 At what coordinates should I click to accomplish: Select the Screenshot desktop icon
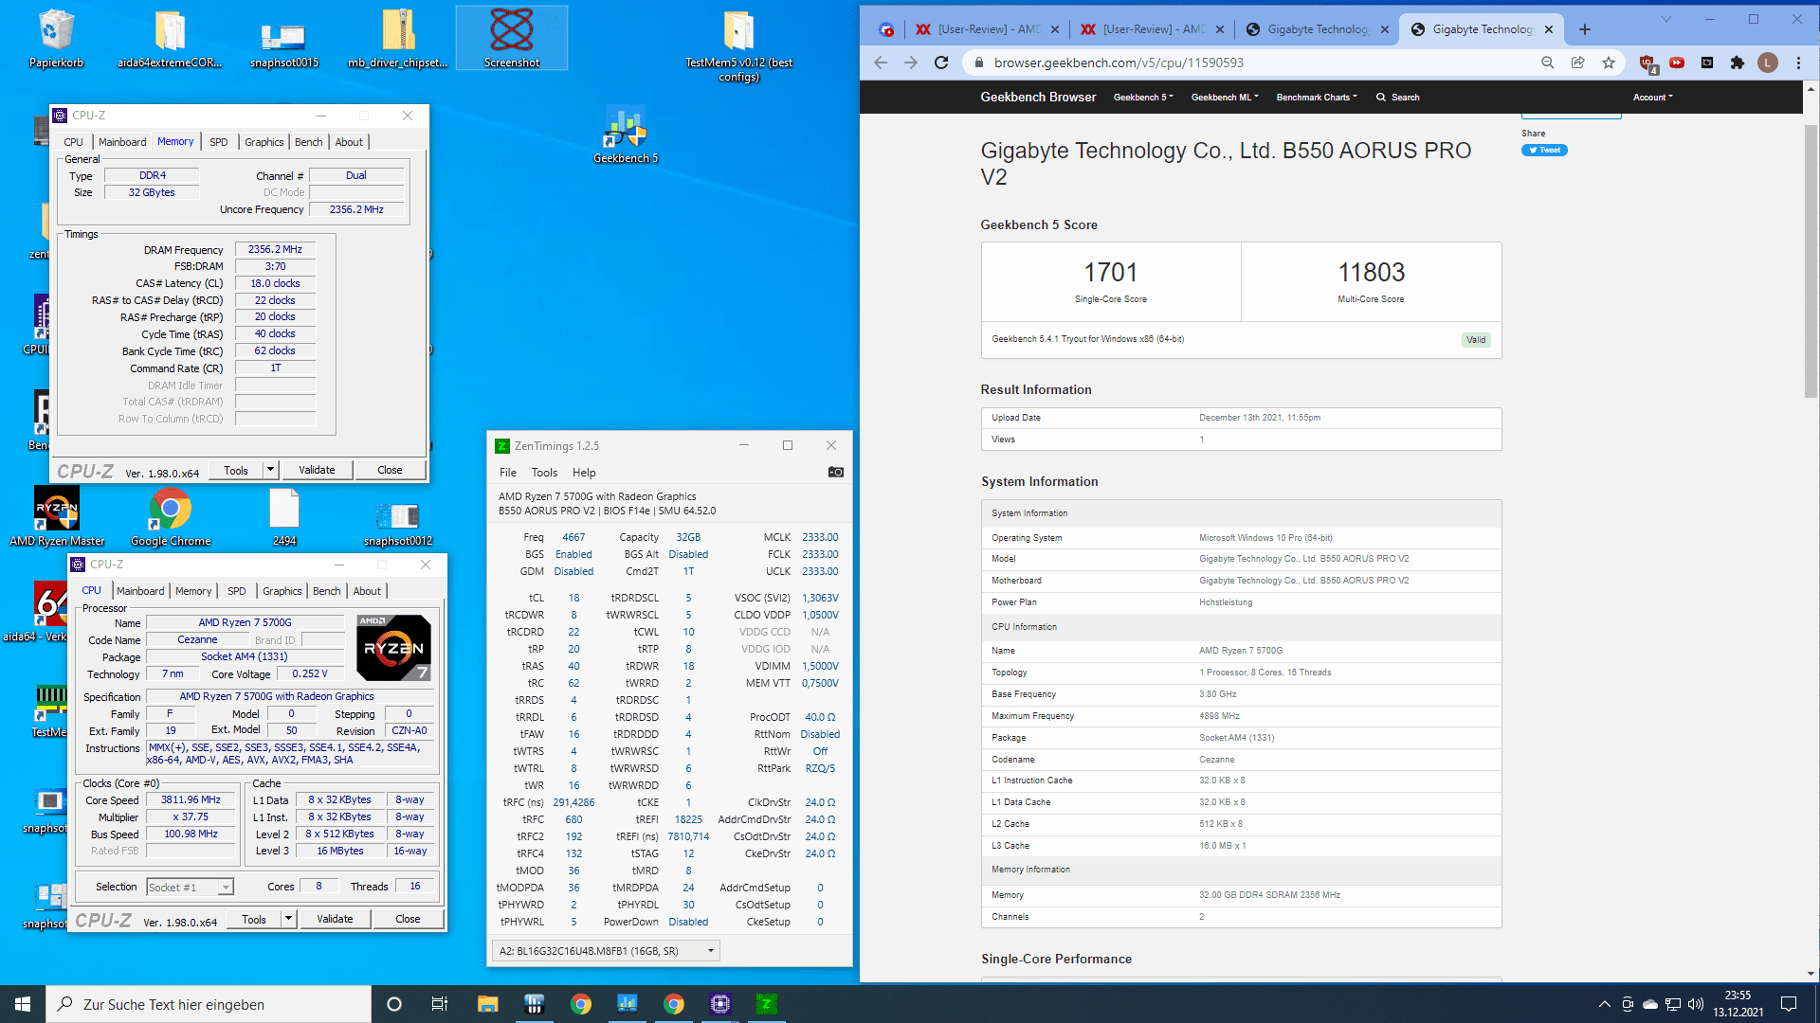(x=512, y=38)
